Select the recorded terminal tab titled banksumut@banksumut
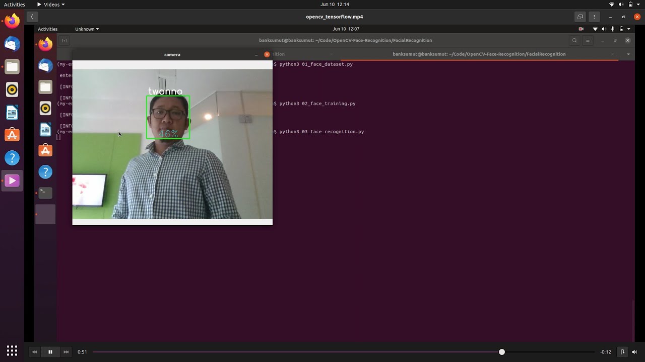 tap(479, 54)
